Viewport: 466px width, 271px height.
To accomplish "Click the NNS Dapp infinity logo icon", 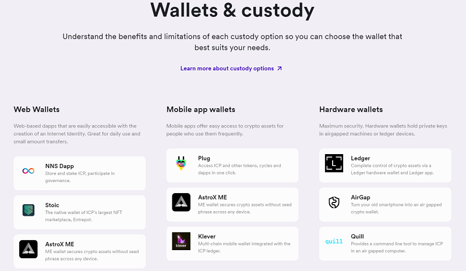I will [x=29, y=171].
